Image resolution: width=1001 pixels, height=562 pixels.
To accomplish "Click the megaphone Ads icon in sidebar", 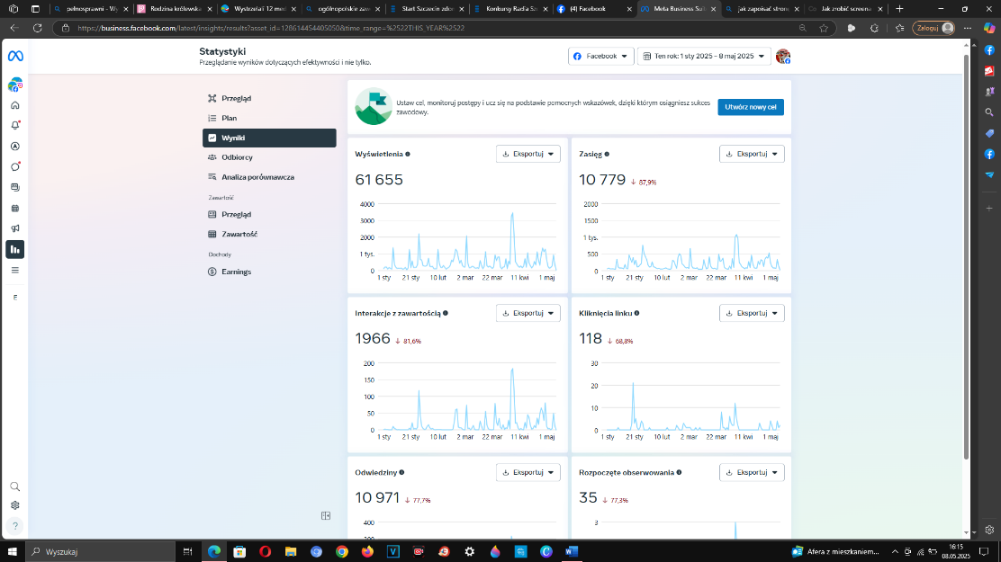I will click(x=15, y=228).
